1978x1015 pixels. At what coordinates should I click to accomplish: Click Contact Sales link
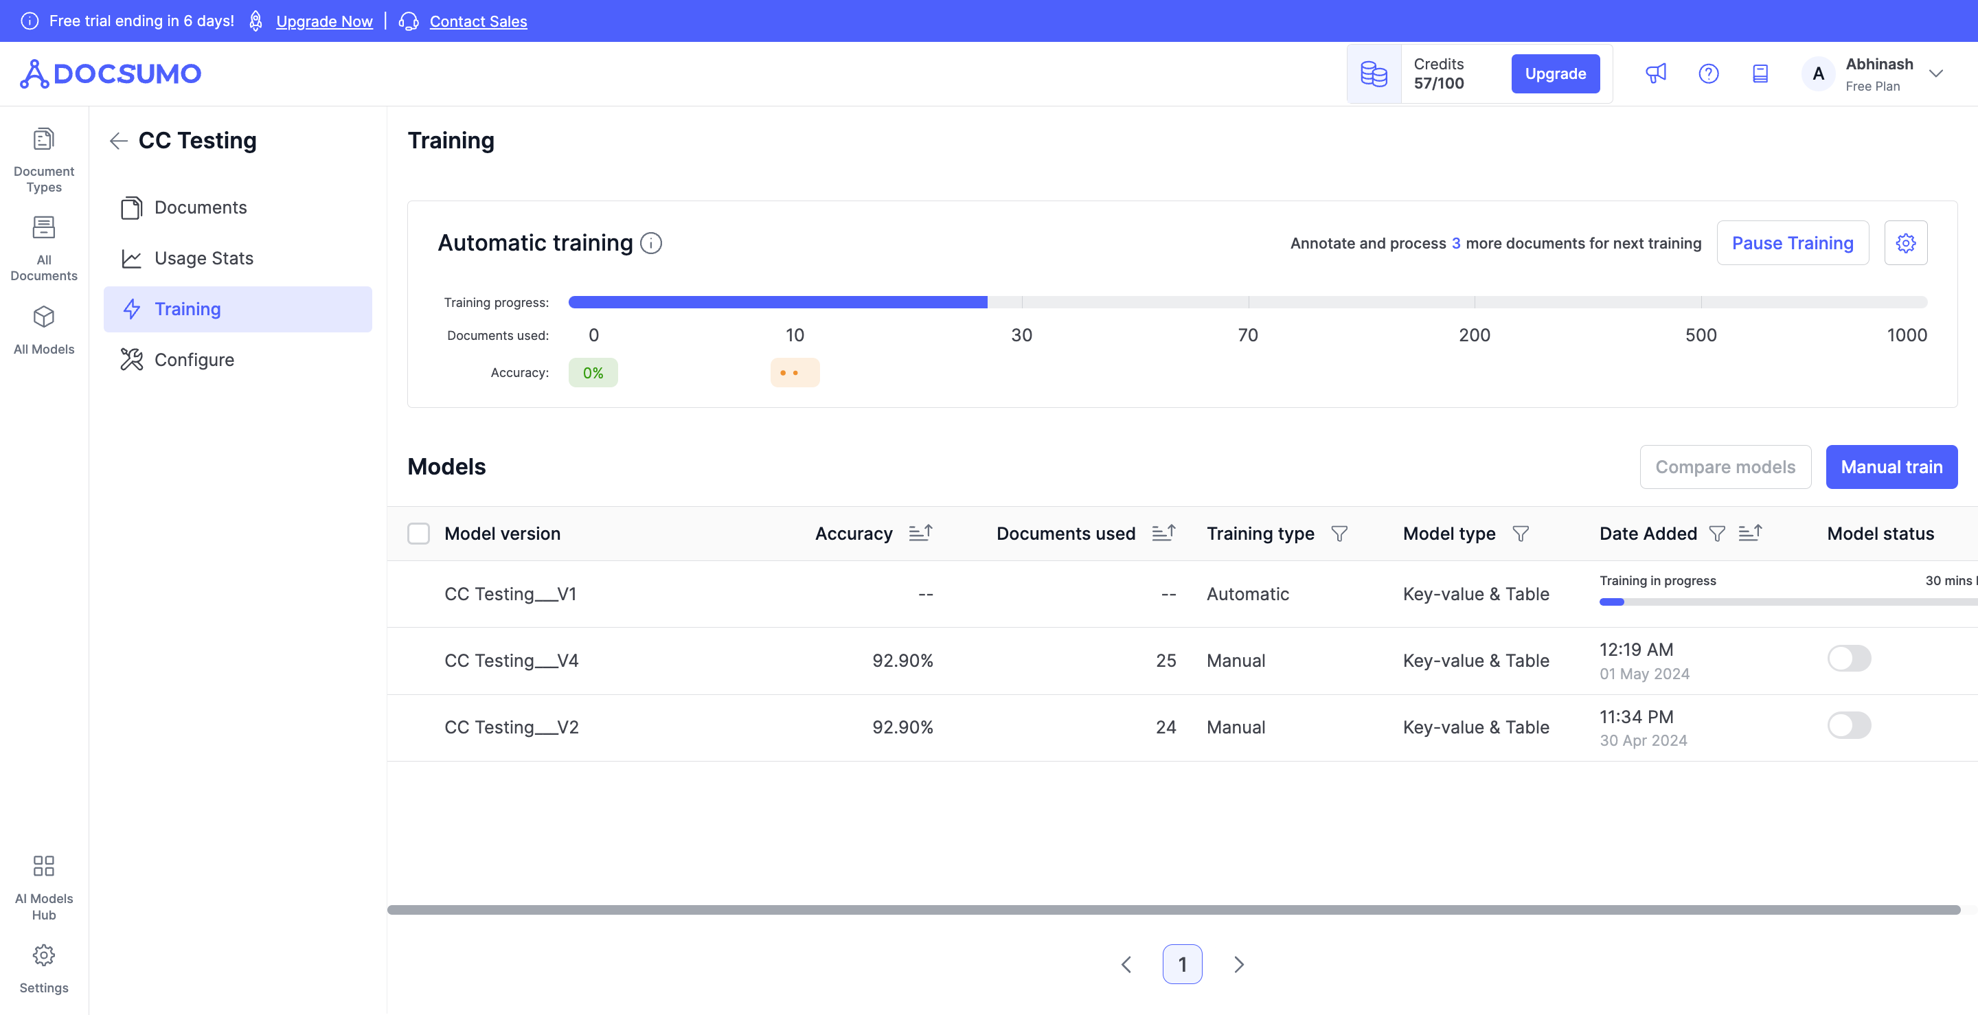tap(479, 21)
